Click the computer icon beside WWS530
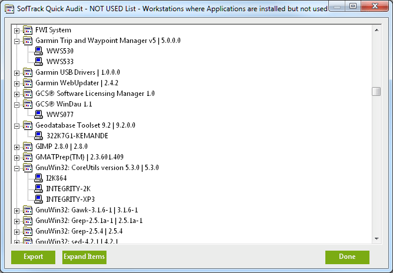This screenshot has width=393, height=273. [39, 51]
